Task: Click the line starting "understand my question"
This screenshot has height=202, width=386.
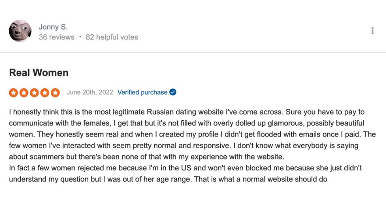Action: (x=168, y=179)
